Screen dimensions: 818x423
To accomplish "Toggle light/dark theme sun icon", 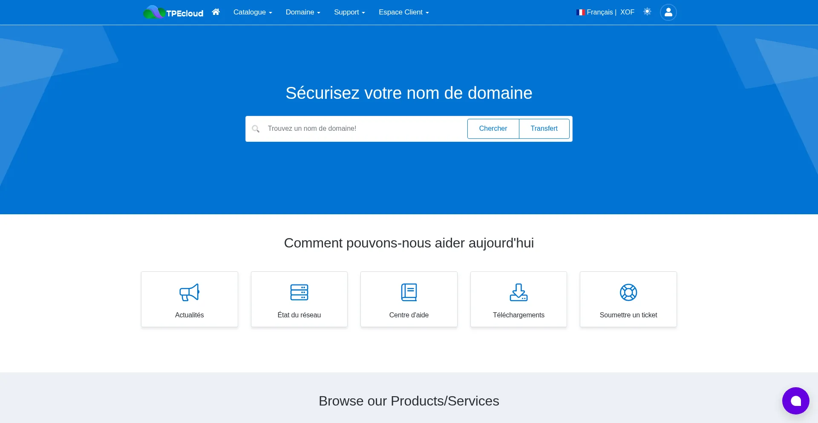I will coord(647,12).
